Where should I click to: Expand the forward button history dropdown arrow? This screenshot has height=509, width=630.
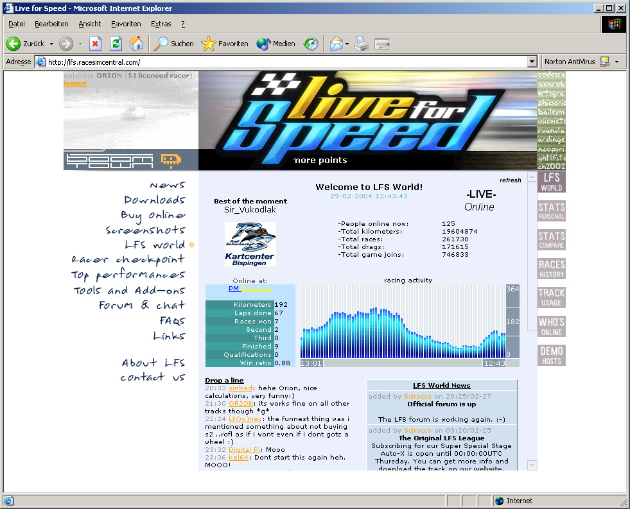tap(80, 44)
